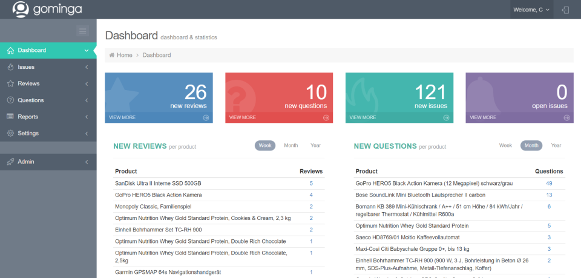Open the Issues sidebar menu item

click(48, 67)
